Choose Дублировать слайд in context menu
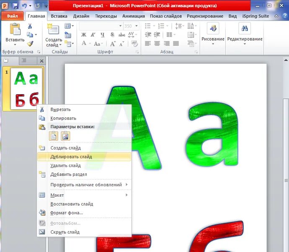Screen dimensions: 289x252 click(84, 157)
